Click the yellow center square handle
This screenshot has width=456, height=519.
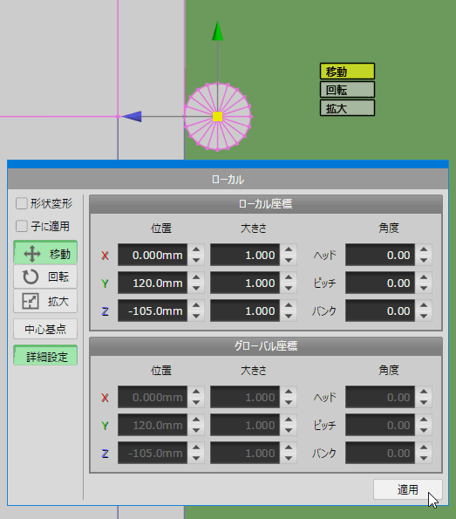point(217,117)
